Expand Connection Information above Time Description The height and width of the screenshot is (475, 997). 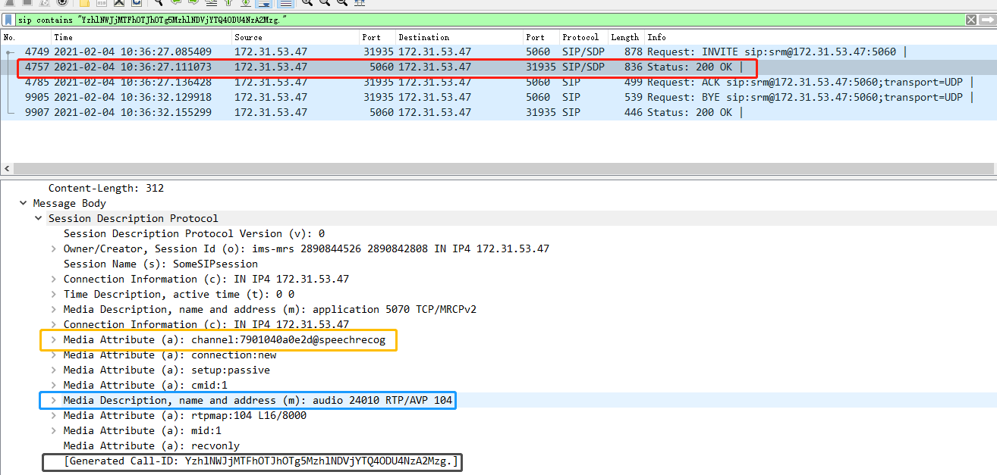pyautogui.click(x=53, y=279)
